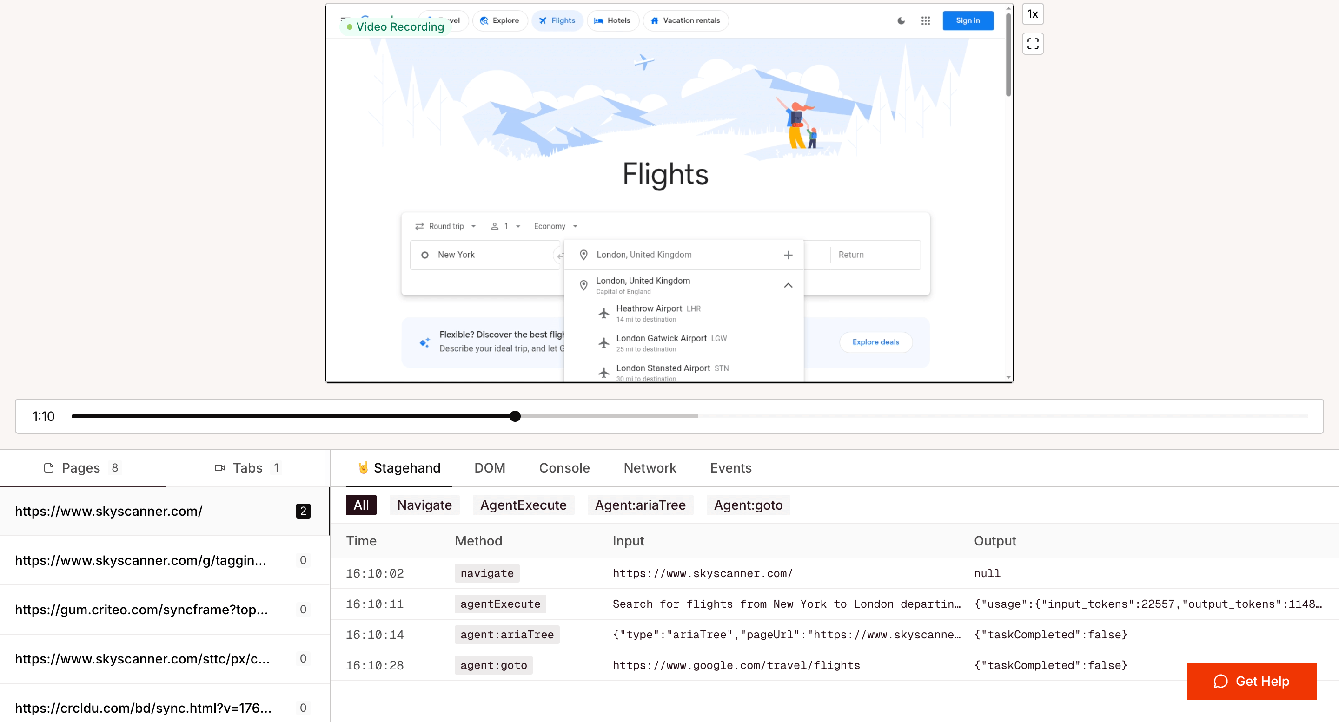This screenshot has width=1339, height=722.
Task: Open the Hotels tab
Action: 612,20
